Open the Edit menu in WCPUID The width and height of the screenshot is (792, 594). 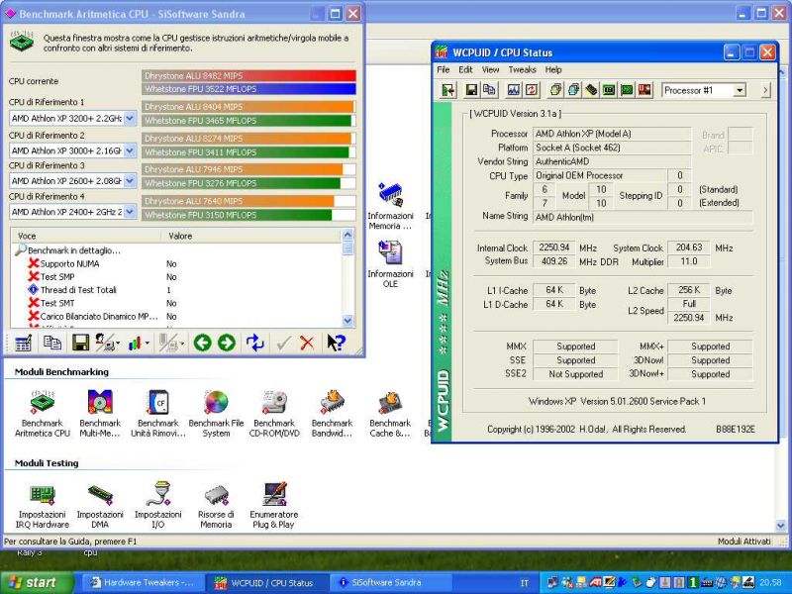click(x=465, y=69)
